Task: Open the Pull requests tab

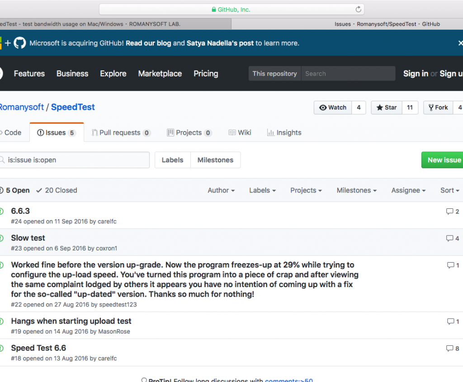Action: click(121, 132)
